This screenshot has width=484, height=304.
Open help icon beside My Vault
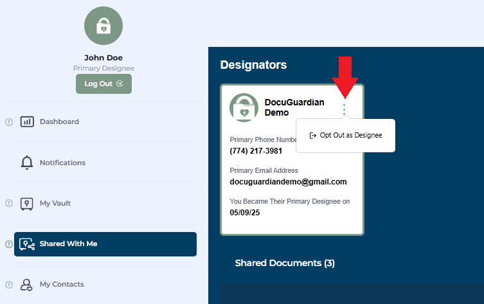click(9, 203)
